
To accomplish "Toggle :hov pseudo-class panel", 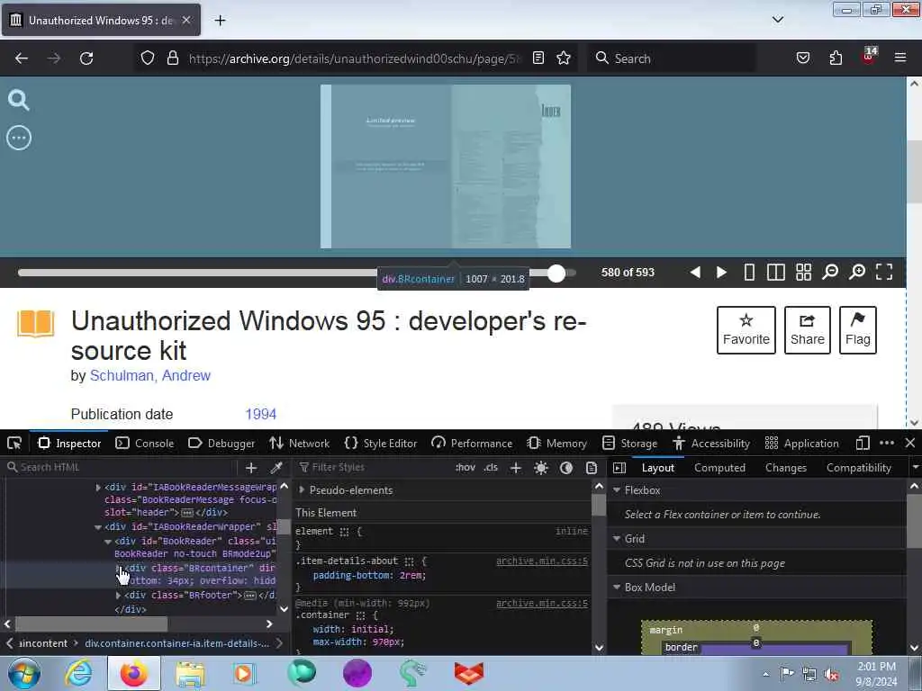I will (466, 468).
